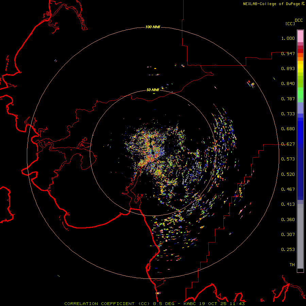The image size is (306, 306).
Task: Click the 100 NMI range ring label
Action: click(x=153, y=27)
